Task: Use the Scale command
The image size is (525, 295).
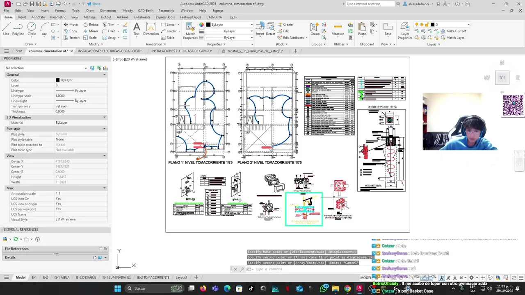Action: (x=90, y=38)
